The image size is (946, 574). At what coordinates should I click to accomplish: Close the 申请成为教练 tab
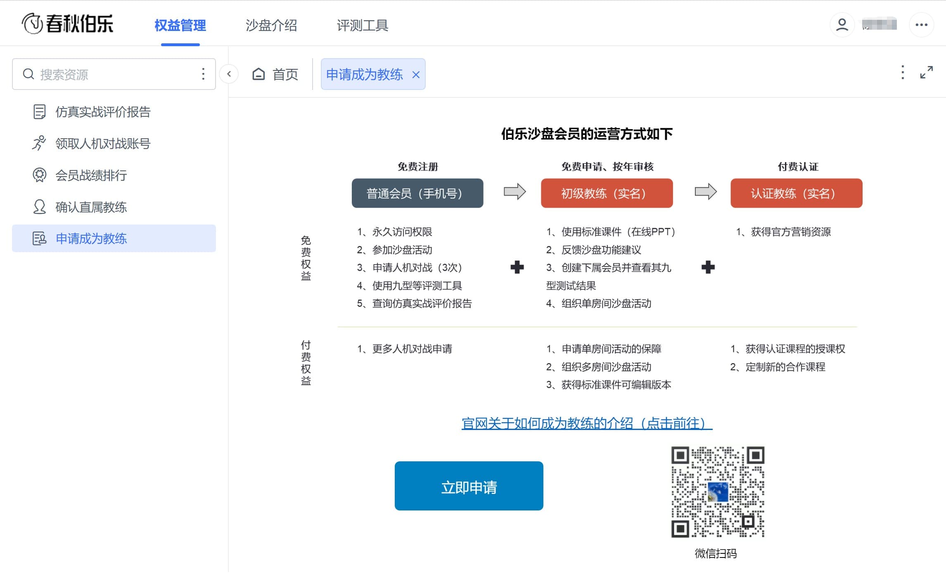416,75
